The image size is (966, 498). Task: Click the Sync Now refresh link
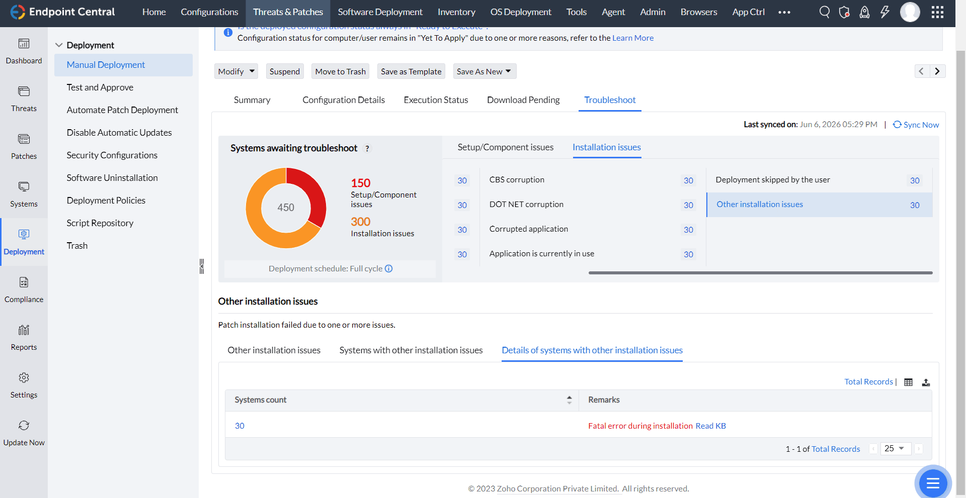[x=916, y=125]
